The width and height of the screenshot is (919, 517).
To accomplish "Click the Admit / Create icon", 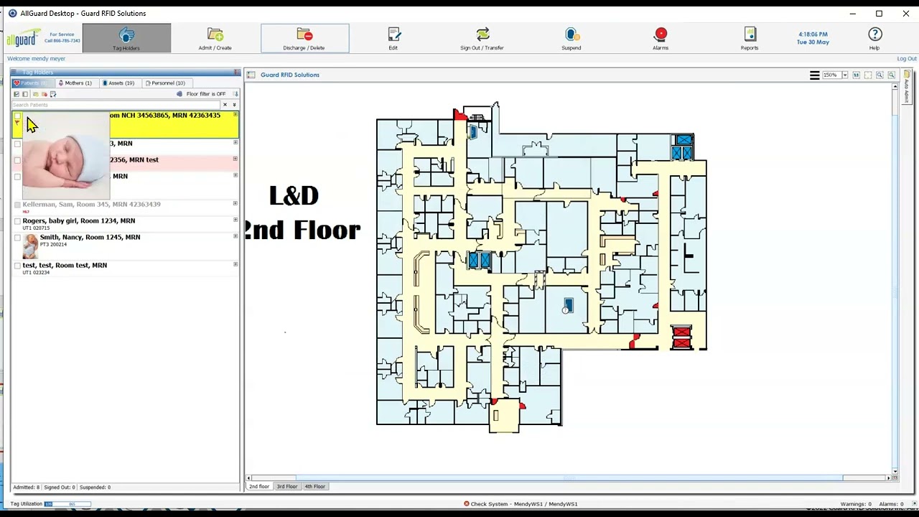I will (215, 34).
